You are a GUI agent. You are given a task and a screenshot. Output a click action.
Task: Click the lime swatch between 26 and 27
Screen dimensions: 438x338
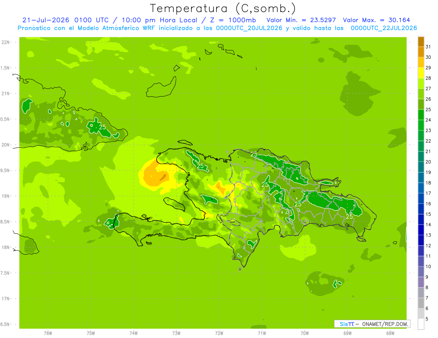(x=421, y=94)
